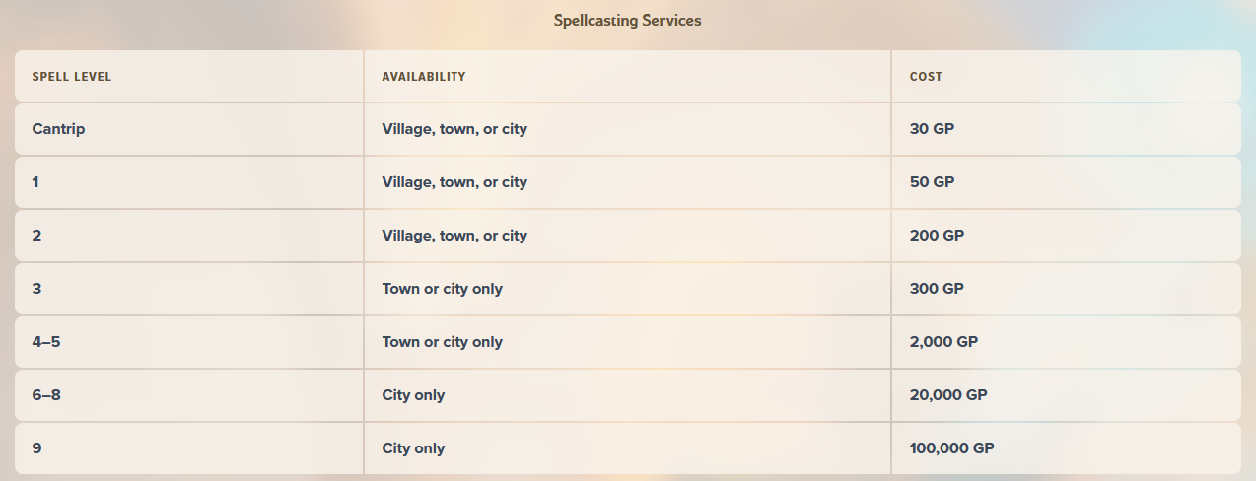This screenshot has height=481, width=1256.
Task: Click the 20,000 GP cost cell
Action: tap(1066, 395)
